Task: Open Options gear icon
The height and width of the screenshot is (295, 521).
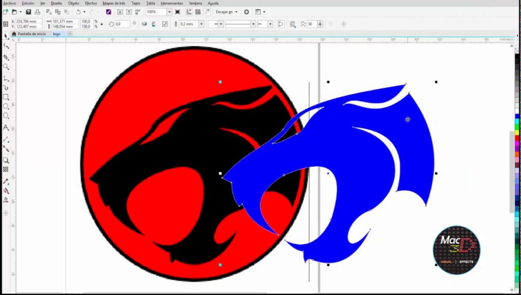Action: (x=247, y=12)
